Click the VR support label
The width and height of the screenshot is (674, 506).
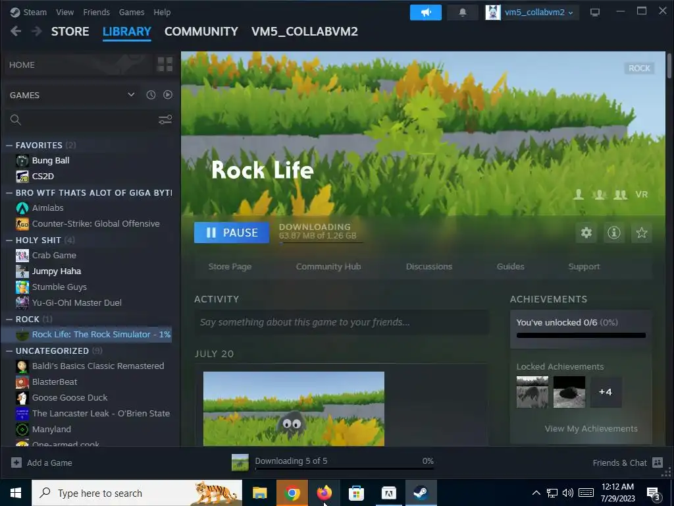641,194
